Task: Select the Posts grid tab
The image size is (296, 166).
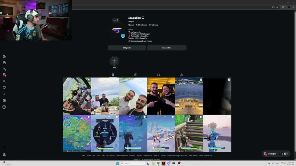Action: click(x=113, y=75)
